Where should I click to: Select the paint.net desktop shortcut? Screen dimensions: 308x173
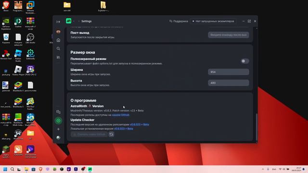[x=6, y=86]
